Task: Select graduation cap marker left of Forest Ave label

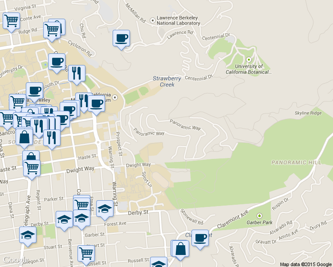Action: [x=81, y=219]
